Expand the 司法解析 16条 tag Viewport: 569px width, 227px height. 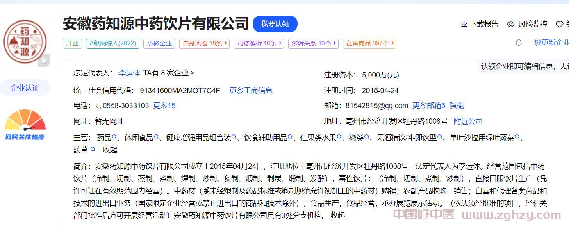[x=259, y=43]
